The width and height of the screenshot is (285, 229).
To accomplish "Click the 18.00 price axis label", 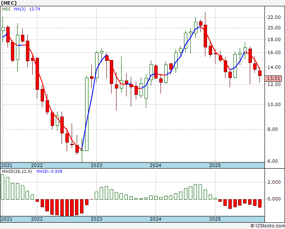I will click(x=274, y=40).
